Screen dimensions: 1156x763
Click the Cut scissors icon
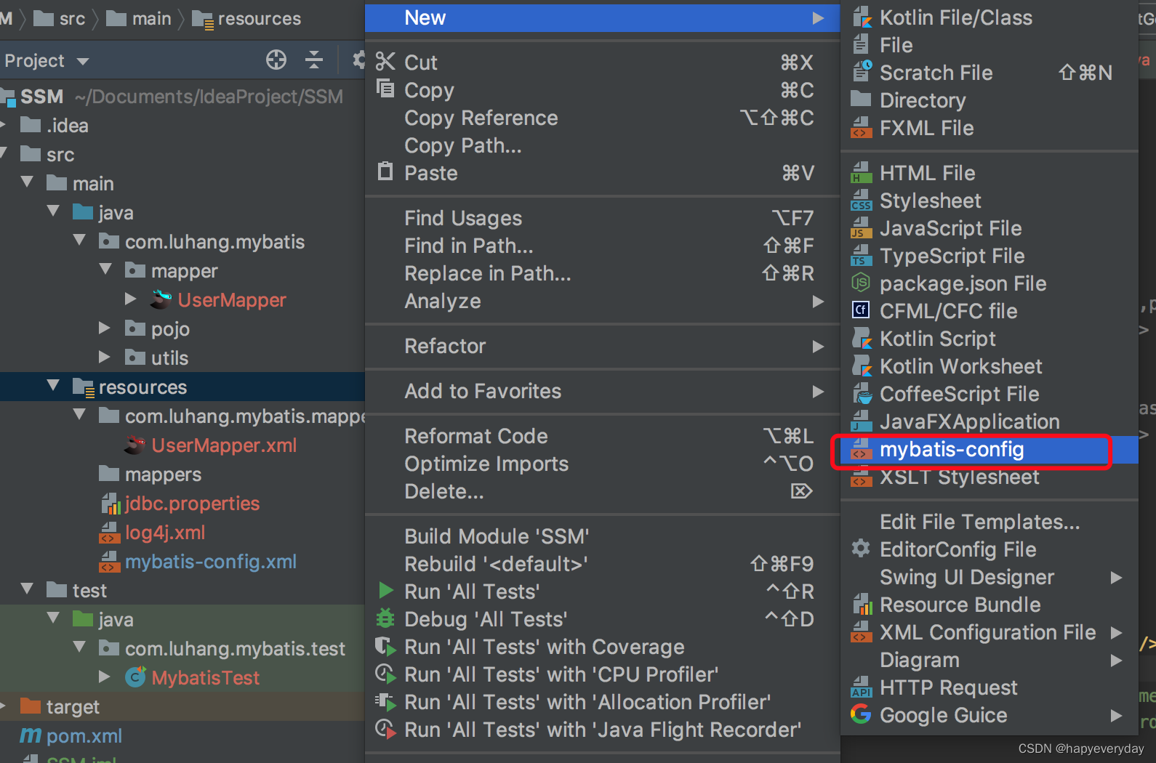tap(385, 62)
